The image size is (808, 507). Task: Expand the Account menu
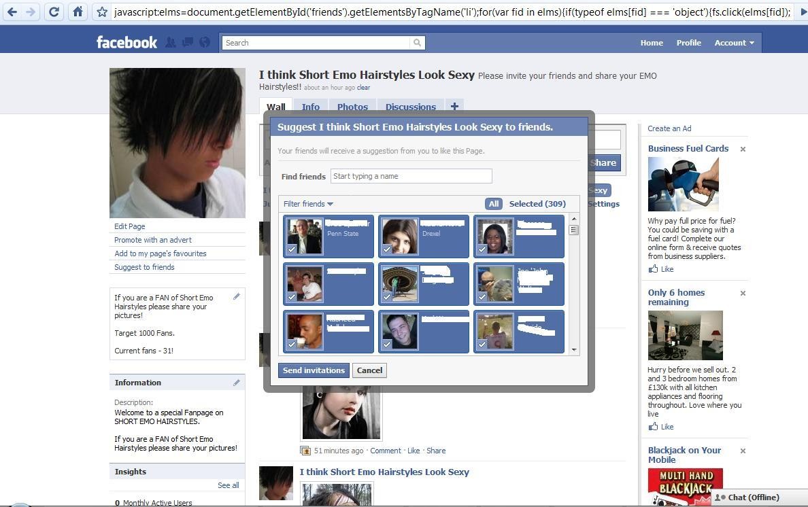click(x=733, y=43)
